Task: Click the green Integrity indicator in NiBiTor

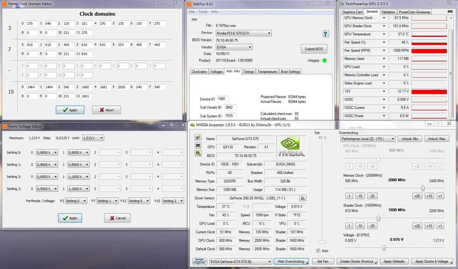Action: (324, 60)
